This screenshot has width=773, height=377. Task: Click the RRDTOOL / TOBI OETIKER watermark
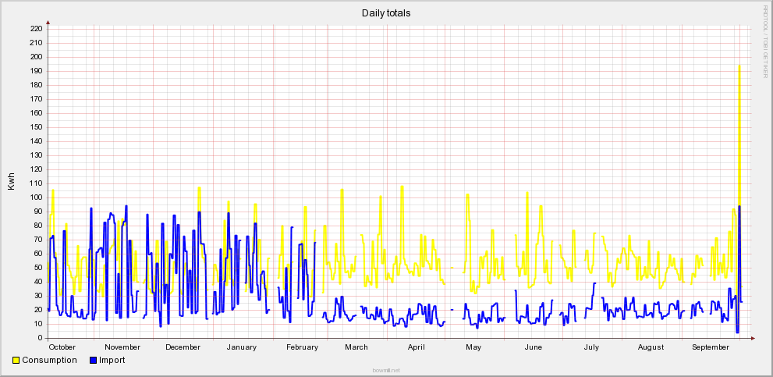click(765, 41)
